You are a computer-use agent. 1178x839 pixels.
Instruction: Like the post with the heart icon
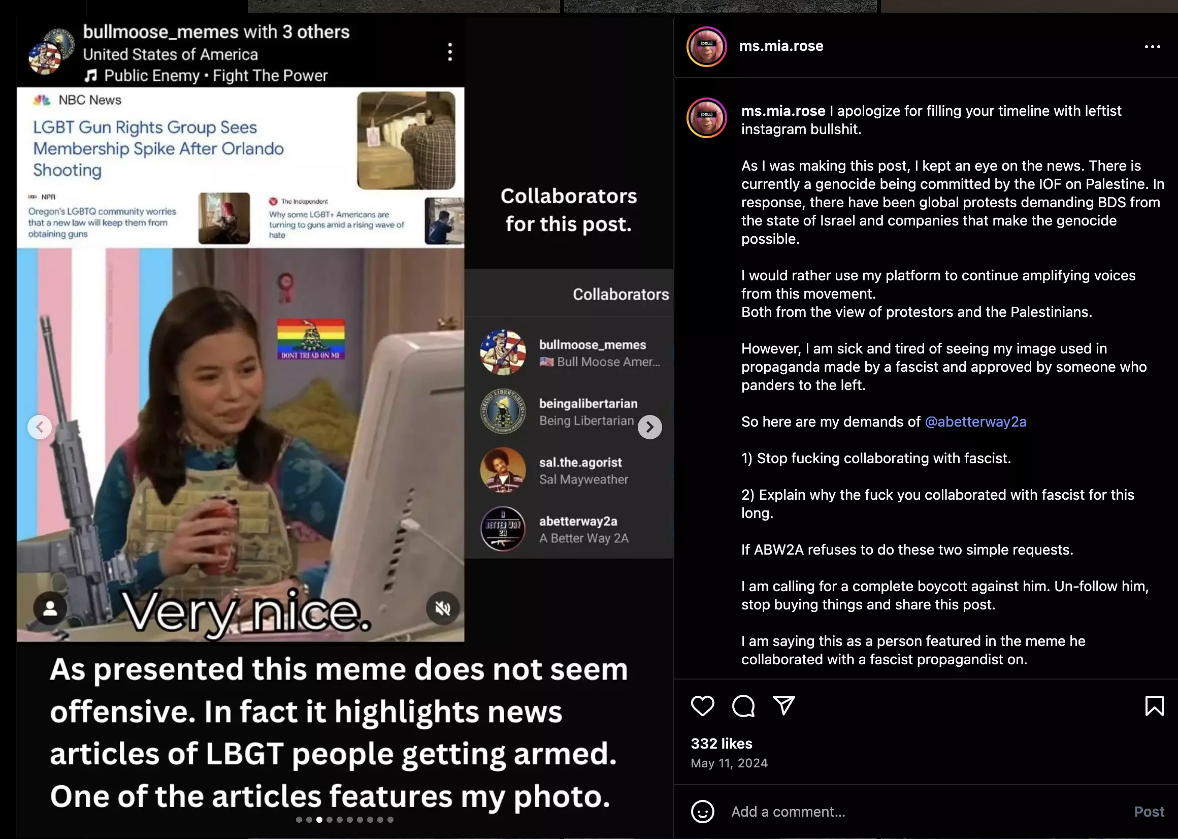pyautogui.click(x=702, y=706)
